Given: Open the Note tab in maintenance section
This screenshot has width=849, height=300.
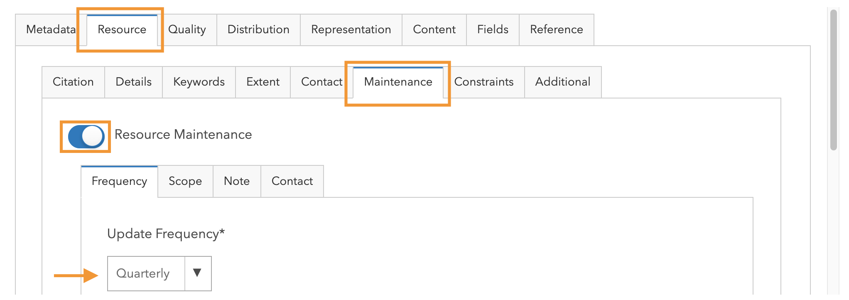Looking at the screenshot, I should (237, 181).
